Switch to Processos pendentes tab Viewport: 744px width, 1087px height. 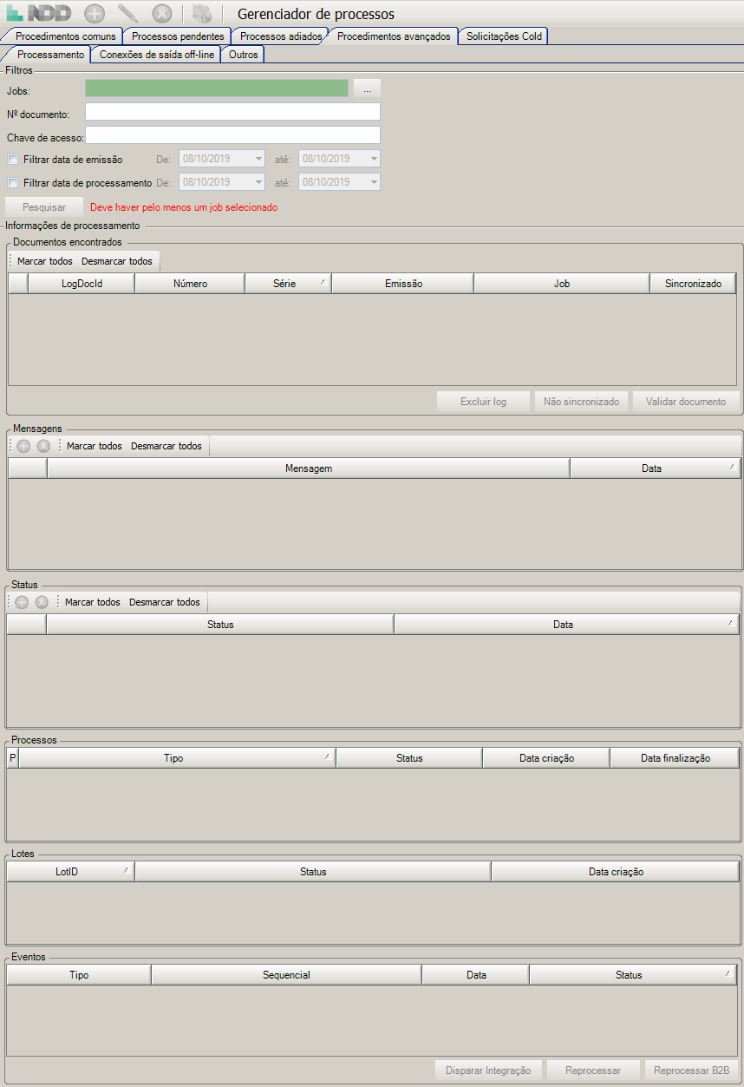[x=178, y=36]
